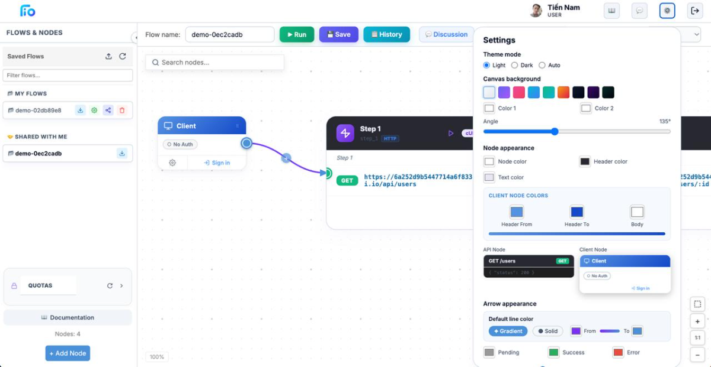Open the Documentation button in sidebar
The image size is (711, 367).
(68, 317)
